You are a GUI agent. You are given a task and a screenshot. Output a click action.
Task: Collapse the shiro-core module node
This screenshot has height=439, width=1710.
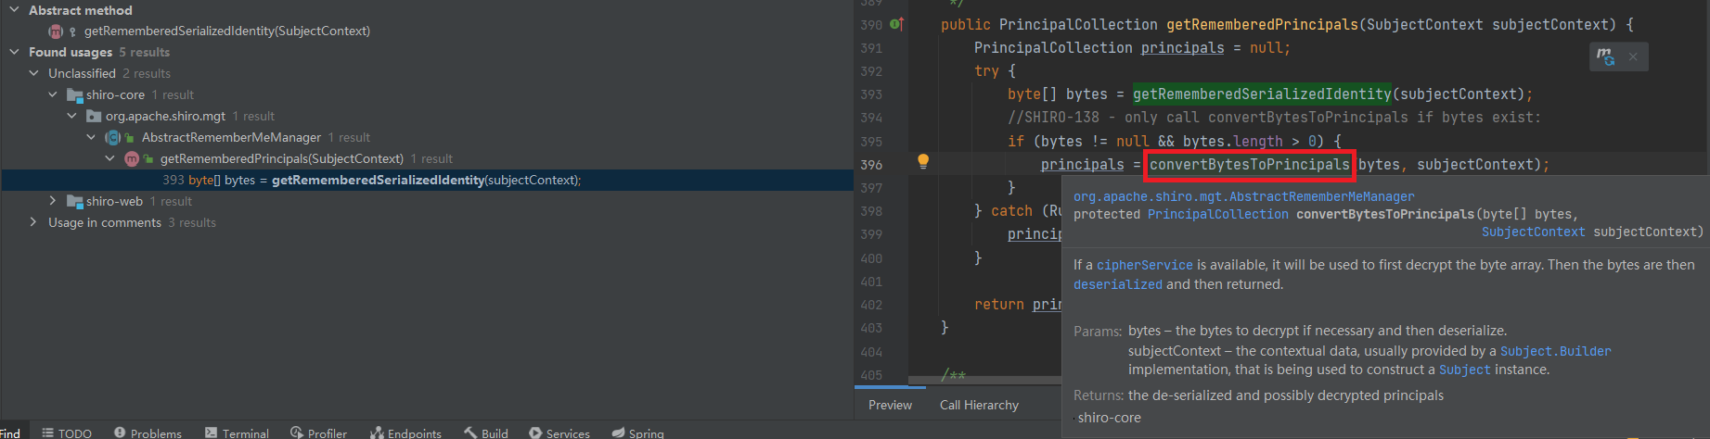click(x=53, y=94)
